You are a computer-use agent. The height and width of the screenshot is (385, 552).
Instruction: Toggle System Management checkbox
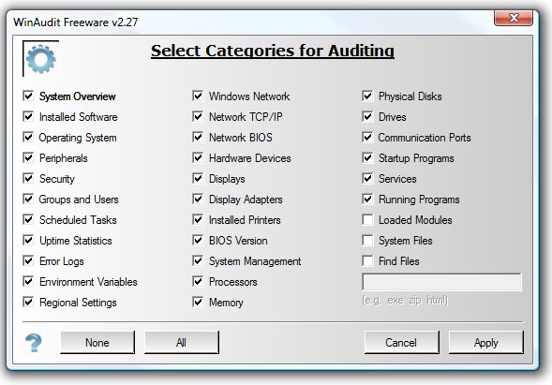pyautogui.click(x=198, y=260)
